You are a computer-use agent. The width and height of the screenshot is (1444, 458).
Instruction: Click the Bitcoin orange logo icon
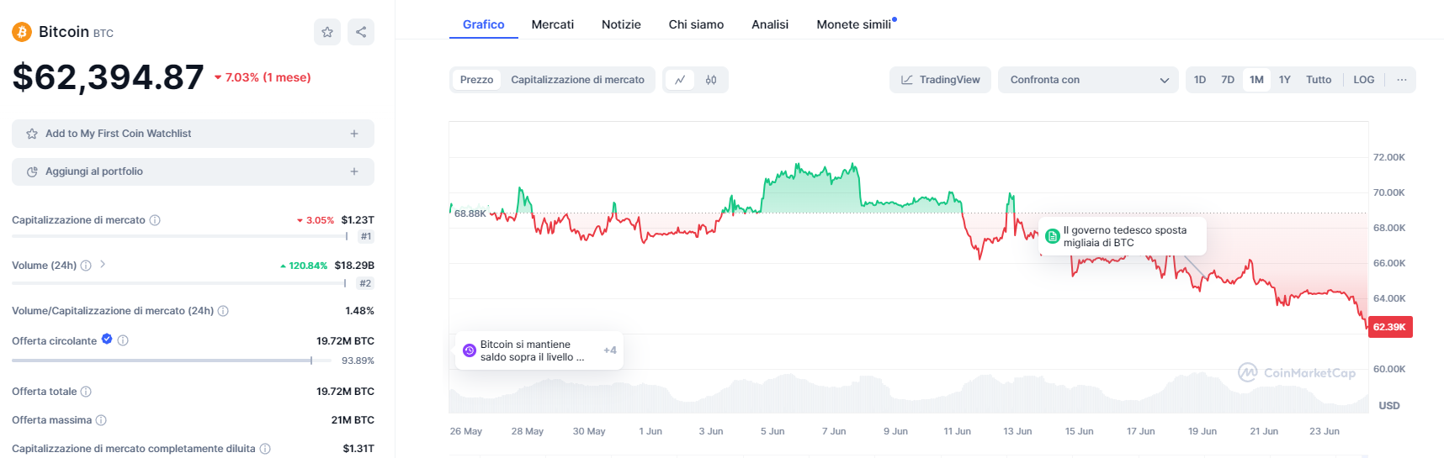click(22, 32)
